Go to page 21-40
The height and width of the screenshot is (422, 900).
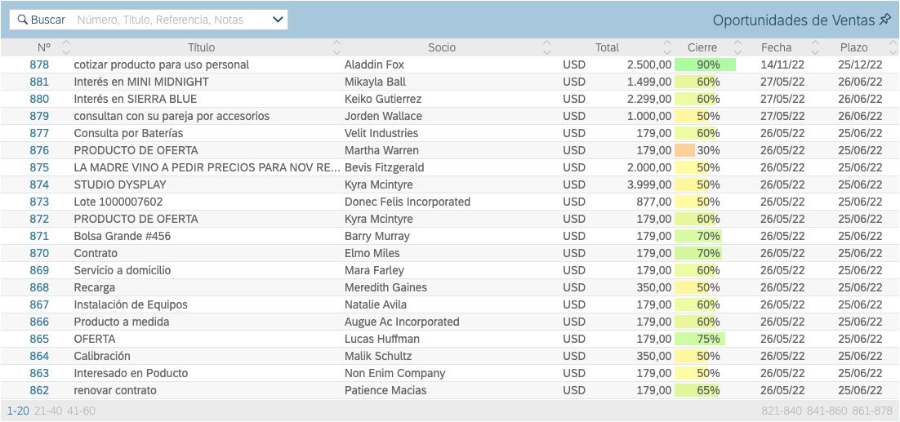[48, 411]
